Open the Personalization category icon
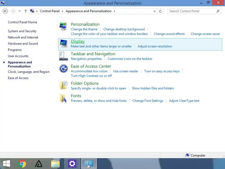The image size is (225, 169). 63,27
